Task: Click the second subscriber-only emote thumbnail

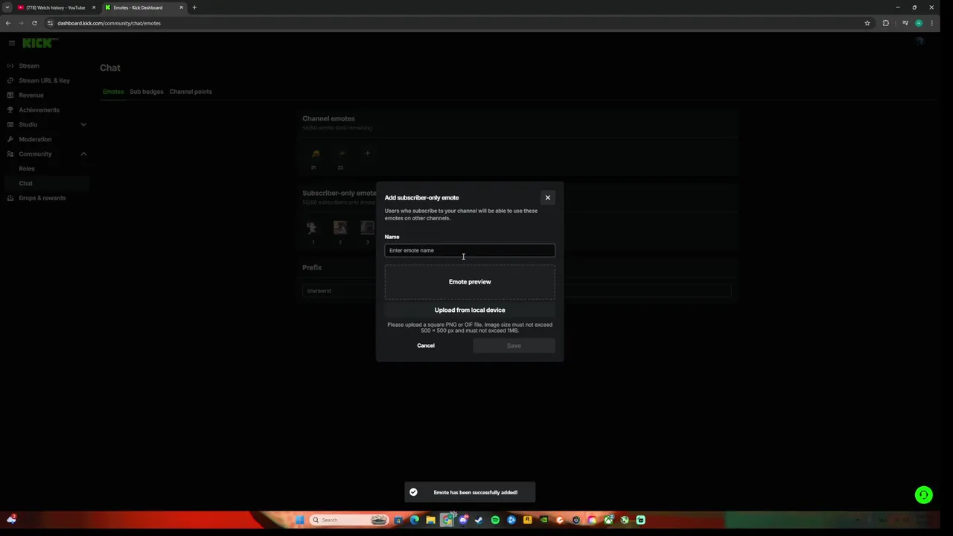Action: [340, 228]
